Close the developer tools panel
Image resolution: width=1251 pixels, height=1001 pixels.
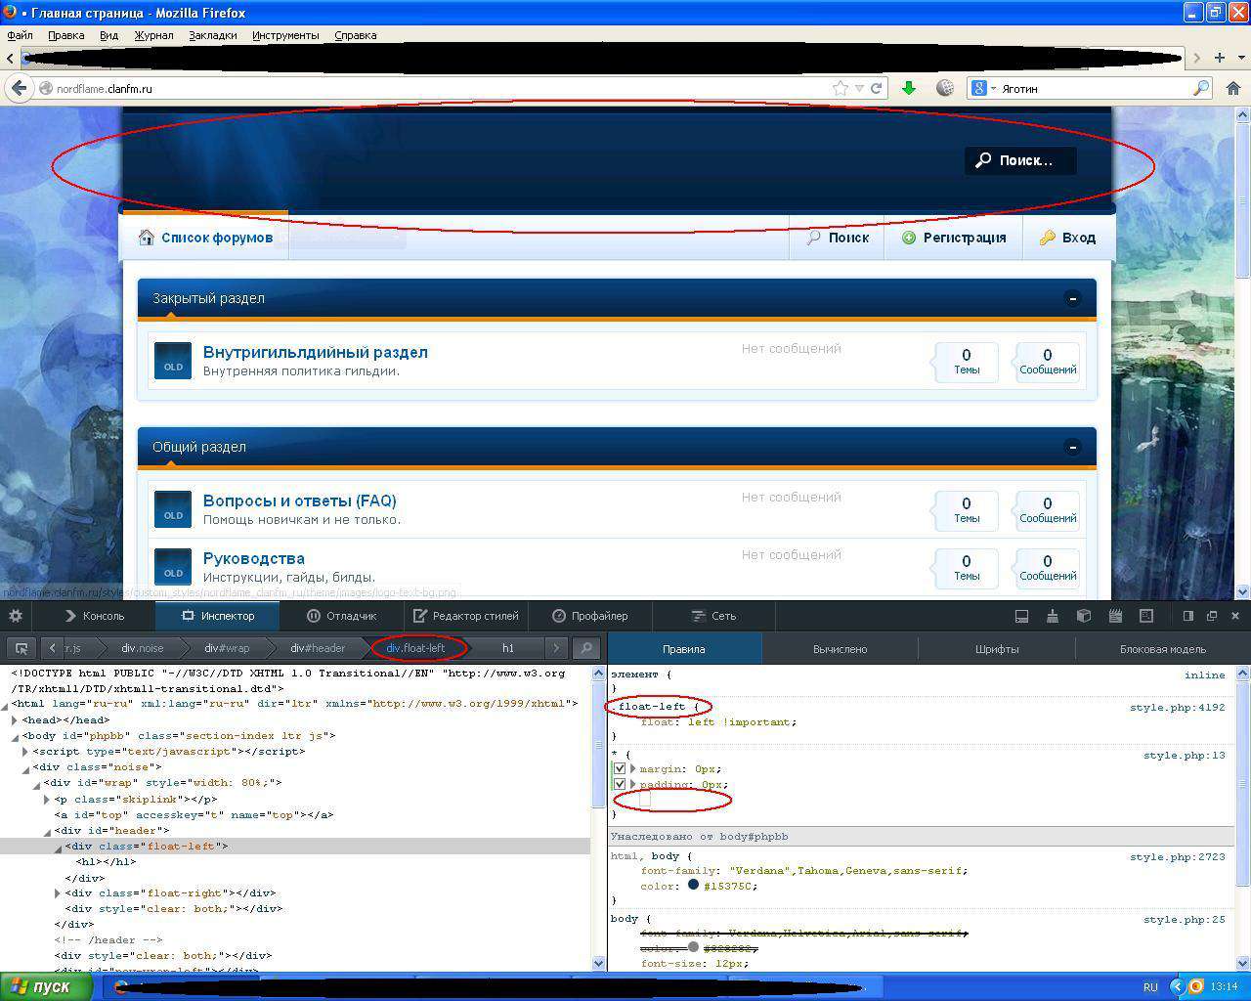(1235, 616)
